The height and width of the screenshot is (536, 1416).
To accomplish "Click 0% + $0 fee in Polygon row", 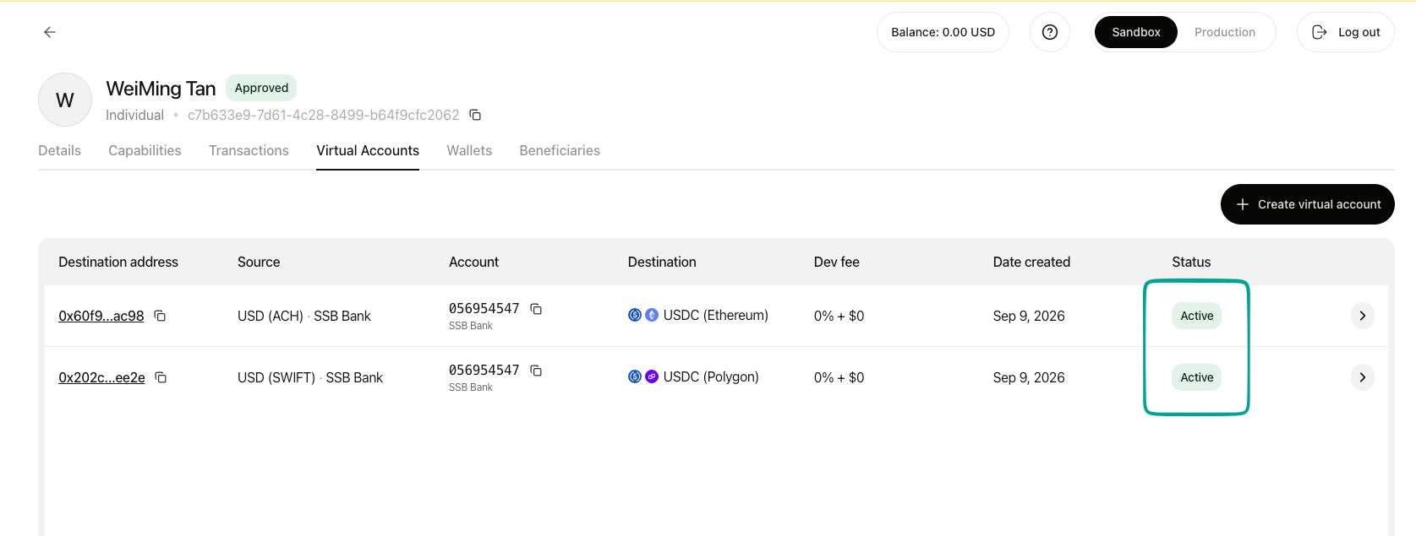I will coord(839,377).
